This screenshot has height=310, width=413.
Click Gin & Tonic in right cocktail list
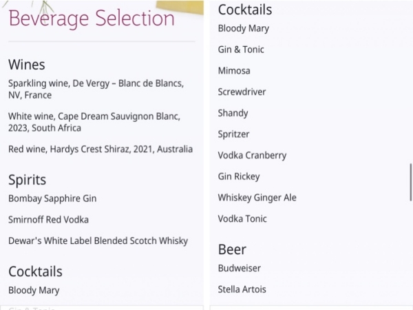241,50
